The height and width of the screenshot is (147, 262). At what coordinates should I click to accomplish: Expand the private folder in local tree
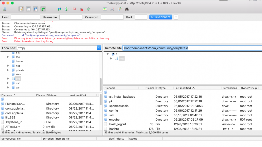click(x=8, y=70)
